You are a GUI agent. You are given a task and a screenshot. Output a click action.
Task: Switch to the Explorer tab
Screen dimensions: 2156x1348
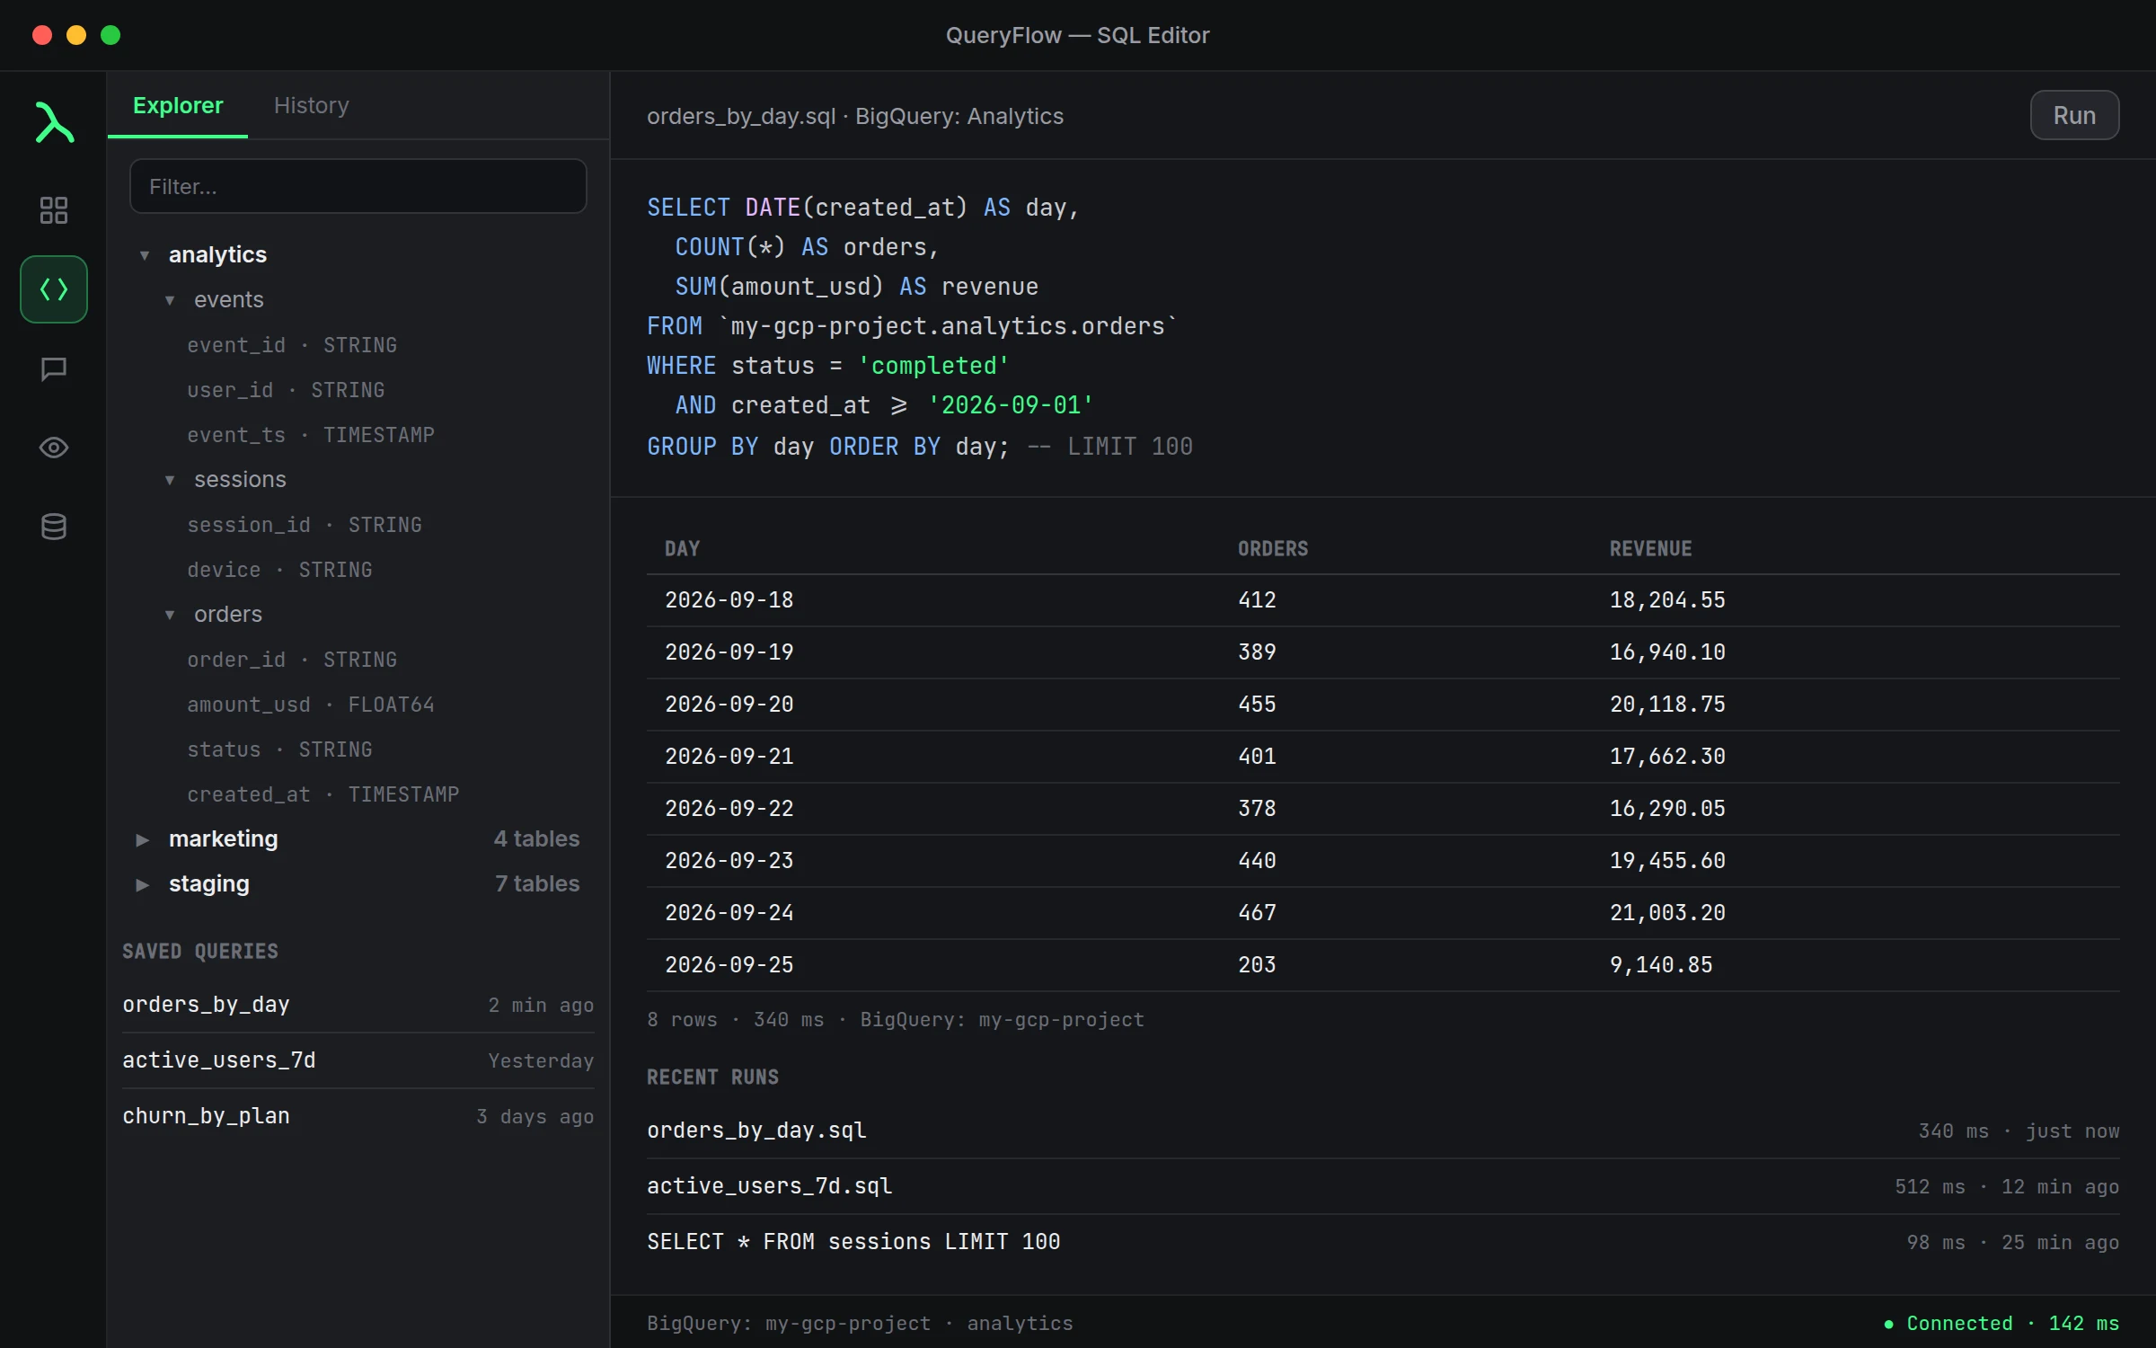coord(178,105)
